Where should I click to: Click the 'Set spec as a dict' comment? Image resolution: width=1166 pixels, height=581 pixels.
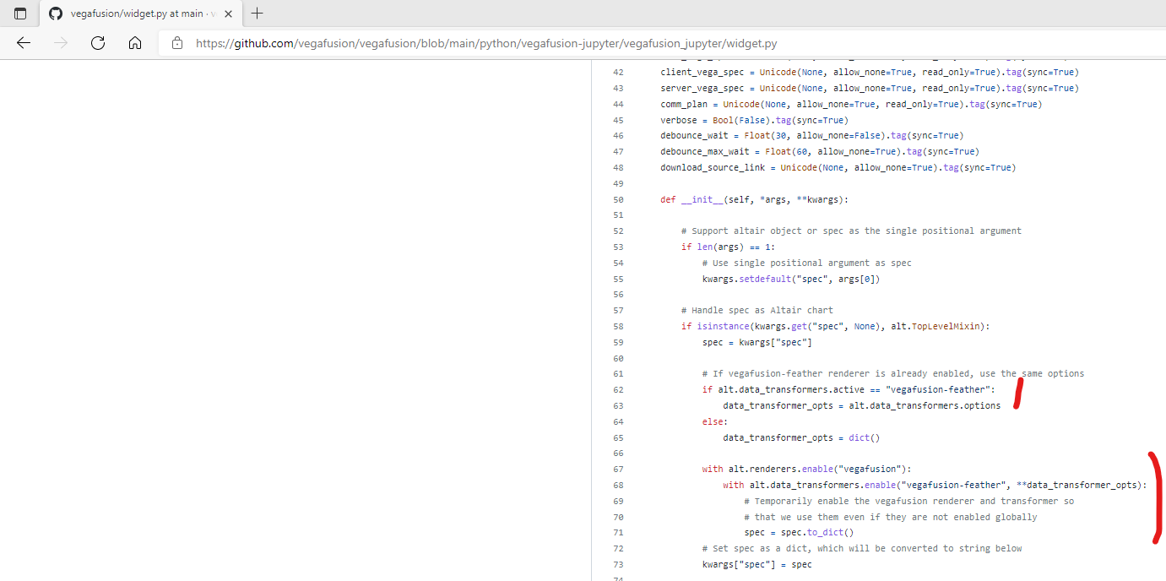pyautogui.click(x=862, y=548)
